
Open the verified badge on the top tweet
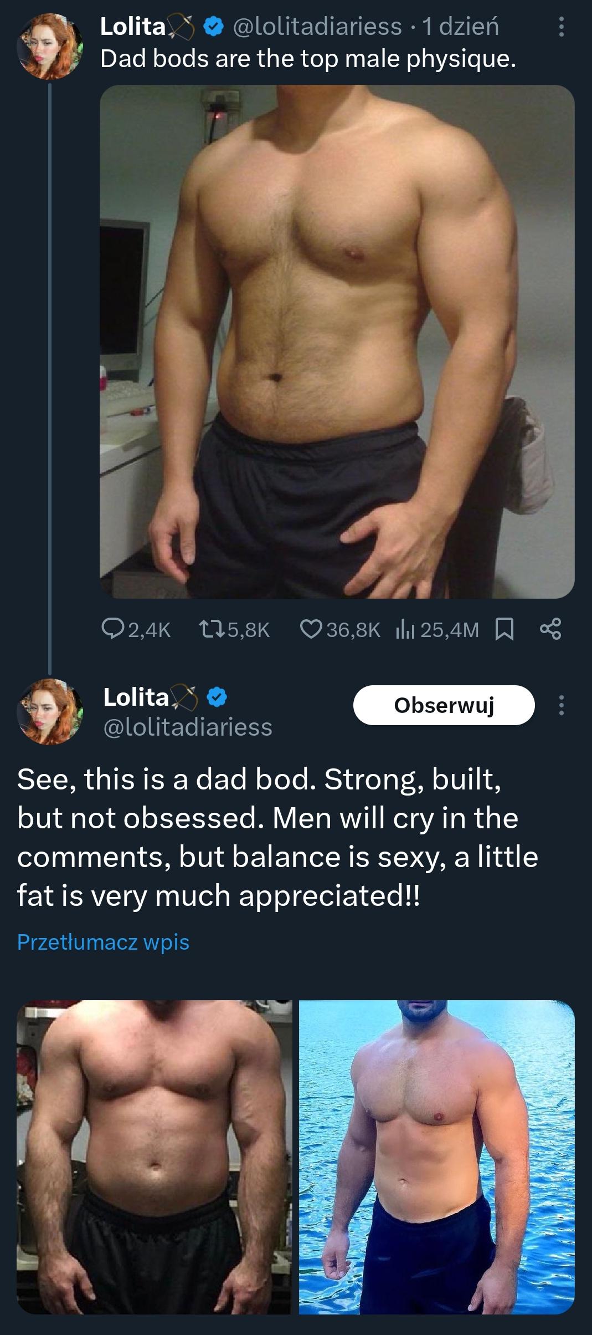tap(214, 27)
